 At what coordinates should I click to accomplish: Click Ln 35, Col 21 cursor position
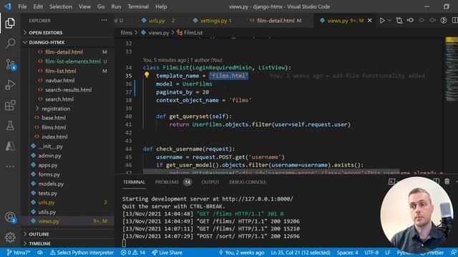(301, 252)
